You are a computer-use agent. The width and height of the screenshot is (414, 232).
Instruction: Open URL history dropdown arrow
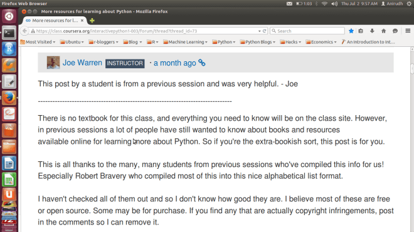tap(259, 31)
